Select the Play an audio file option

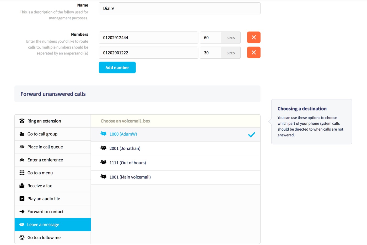(x=53, y=199)
